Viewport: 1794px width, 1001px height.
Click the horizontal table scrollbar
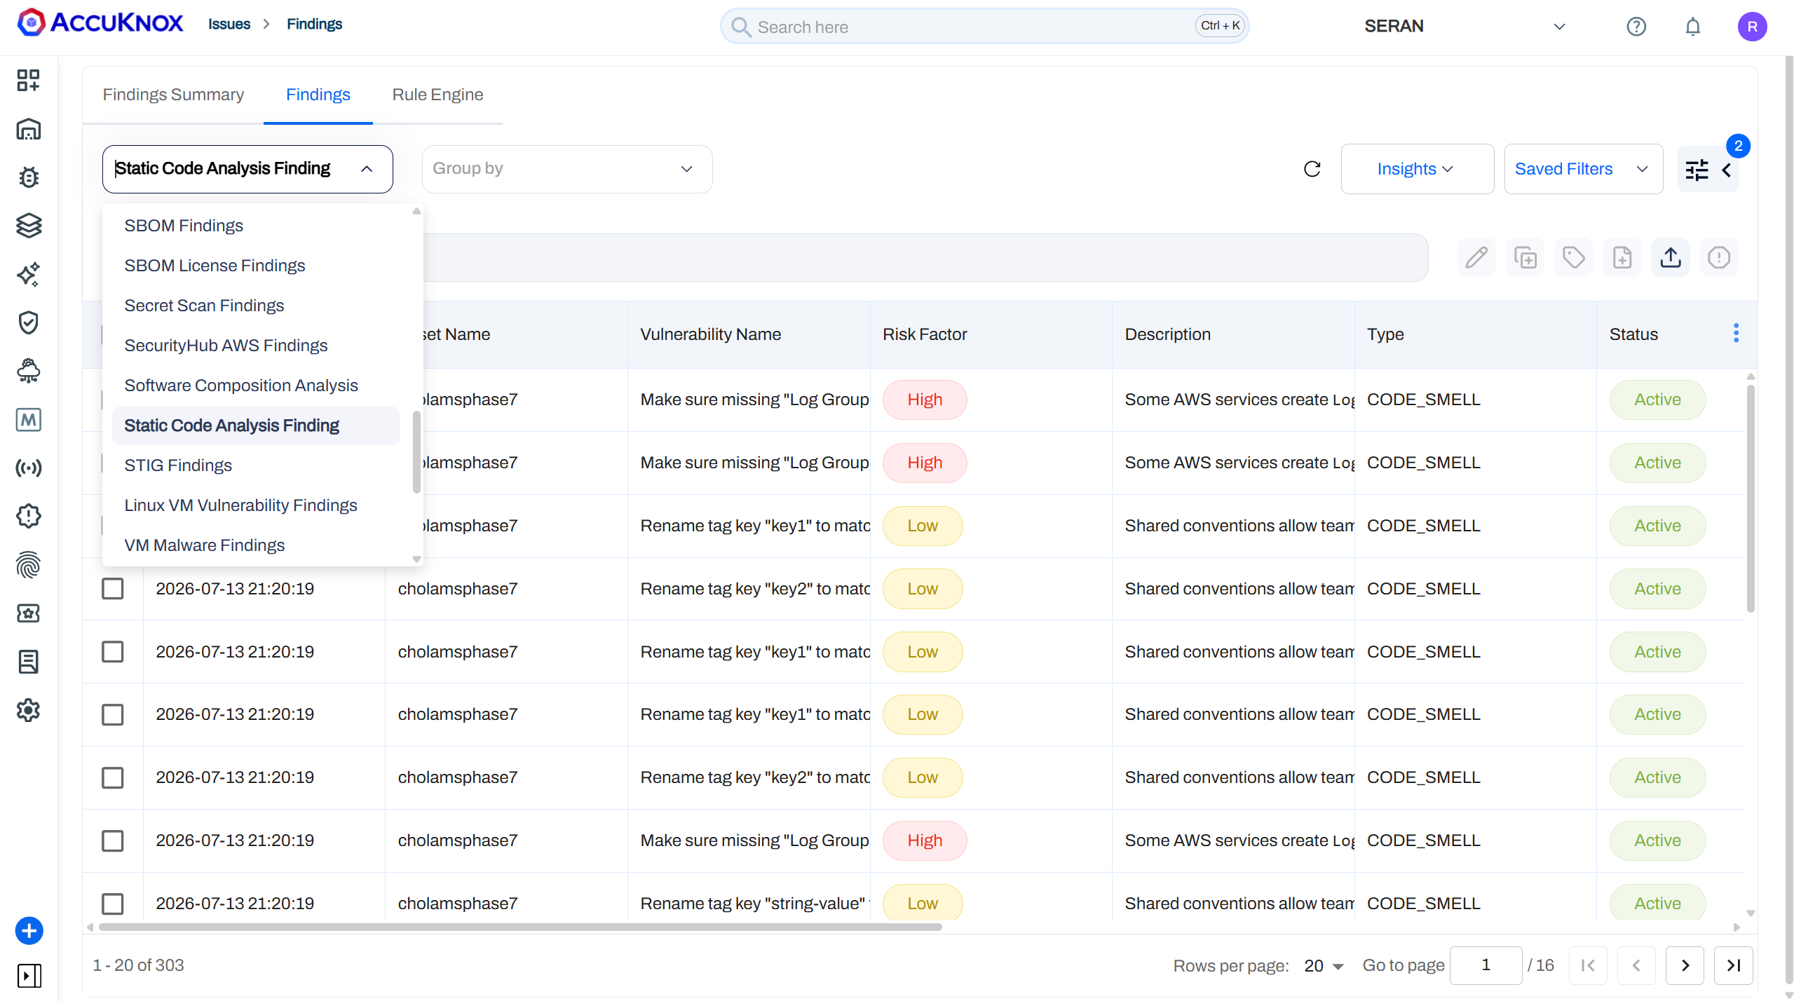tap(520, 927)
